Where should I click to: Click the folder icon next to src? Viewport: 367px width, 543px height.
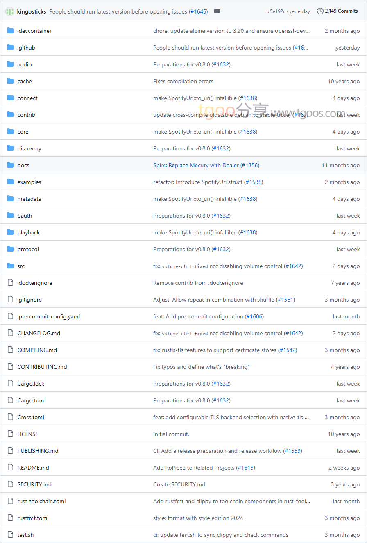click(x=10, y=266)
